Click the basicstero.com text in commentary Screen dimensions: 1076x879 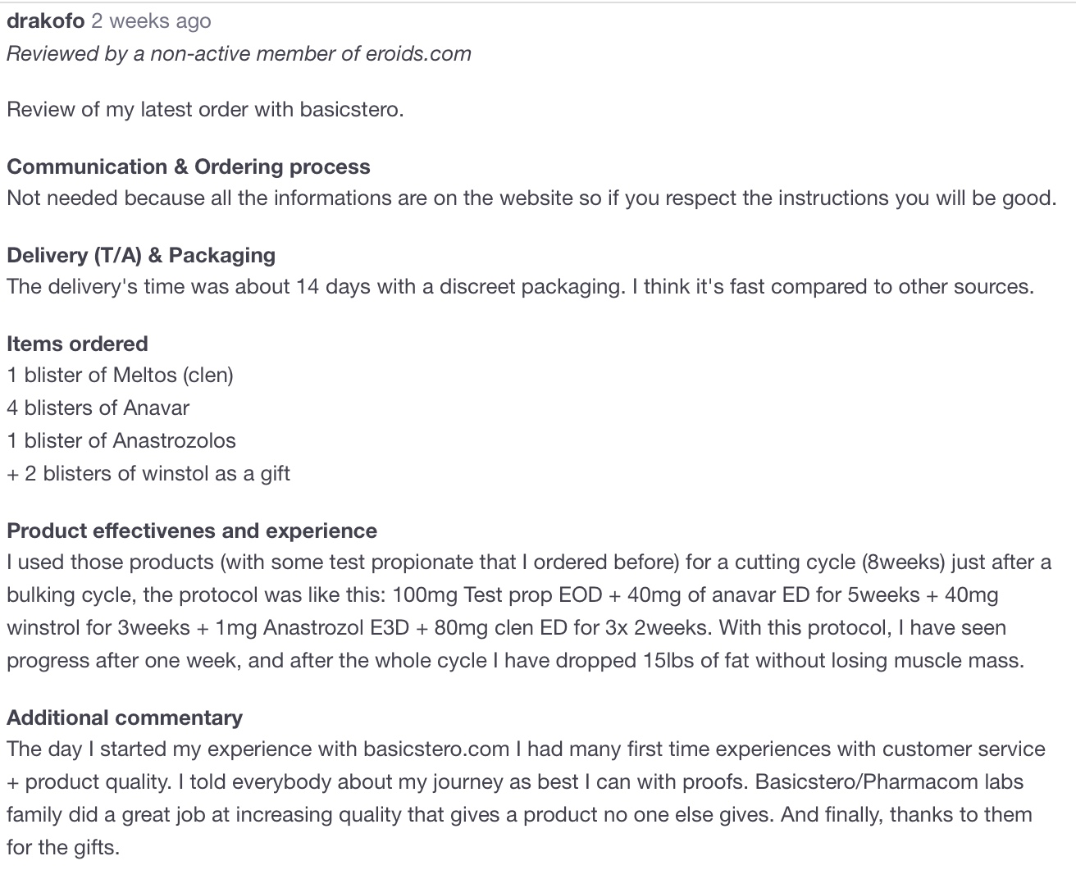pos(436,749)
